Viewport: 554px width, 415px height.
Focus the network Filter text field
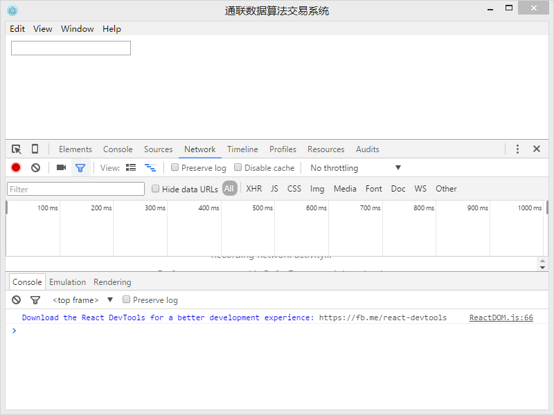(76, 189)
